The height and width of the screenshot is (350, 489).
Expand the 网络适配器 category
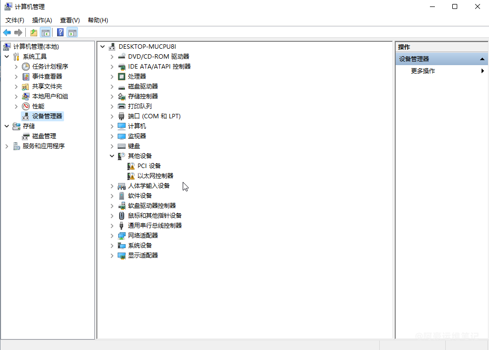pos(112,235)
